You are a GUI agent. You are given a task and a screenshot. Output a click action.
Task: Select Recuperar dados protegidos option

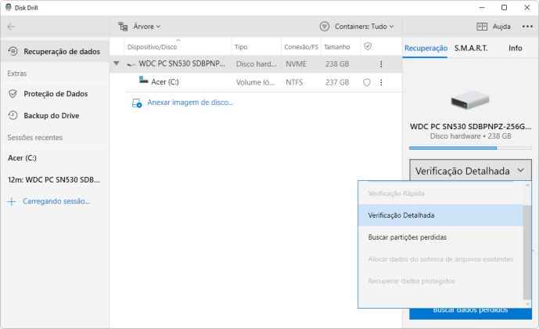(440, 281)
